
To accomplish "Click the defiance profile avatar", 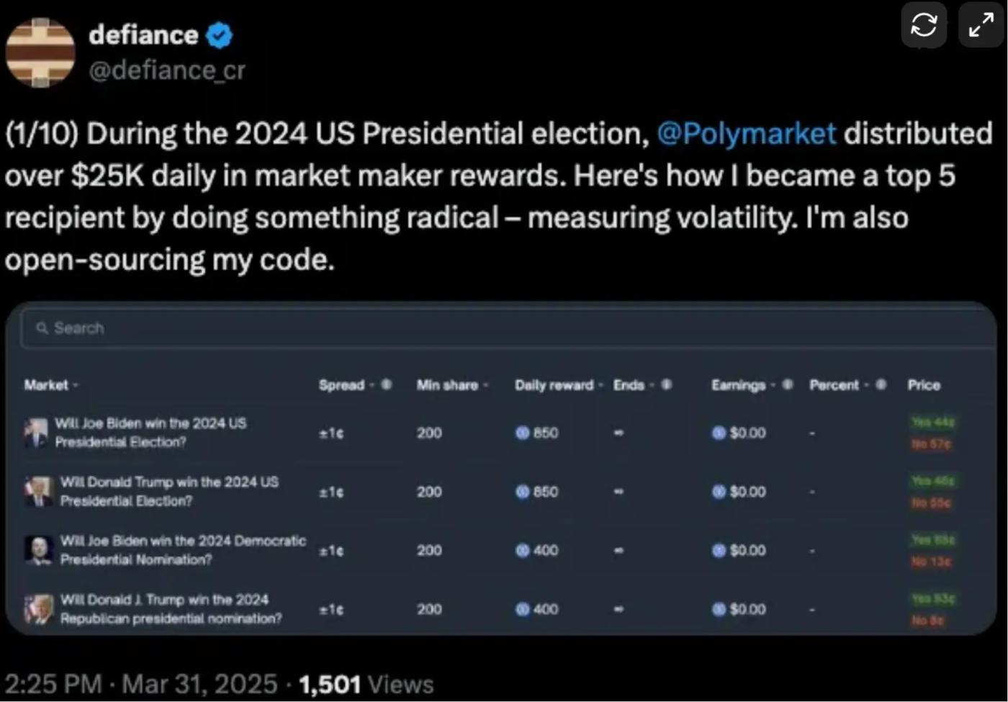I will [40, 53].
